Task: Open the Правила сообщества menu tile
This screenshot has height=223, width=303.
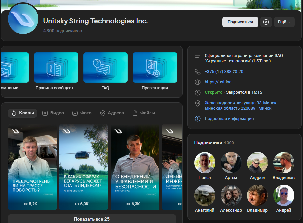Action: (x=56, y=71)
